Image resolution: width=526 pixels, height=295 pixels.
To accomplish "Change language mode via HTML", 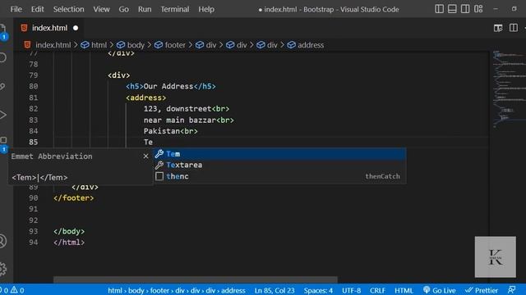I will point(404,290).
